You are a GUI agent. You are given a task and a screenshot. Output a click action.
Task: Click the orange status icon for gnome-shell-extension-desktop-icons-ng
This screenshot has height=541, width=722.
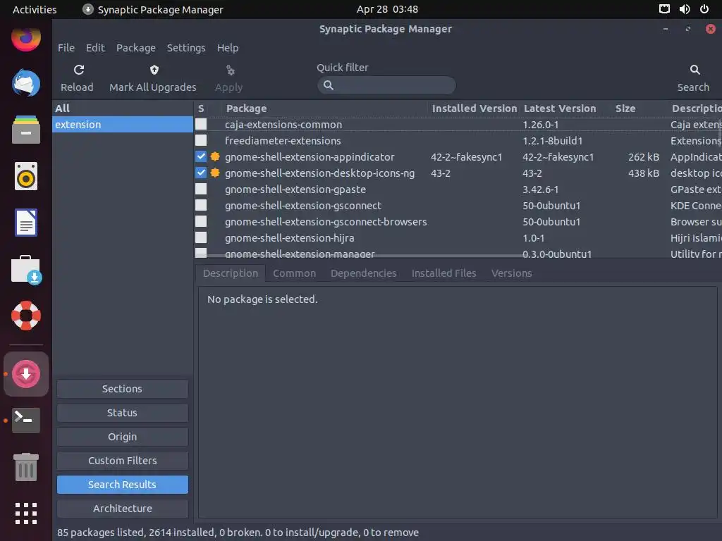pyautogui.click(x=215, y=173)
